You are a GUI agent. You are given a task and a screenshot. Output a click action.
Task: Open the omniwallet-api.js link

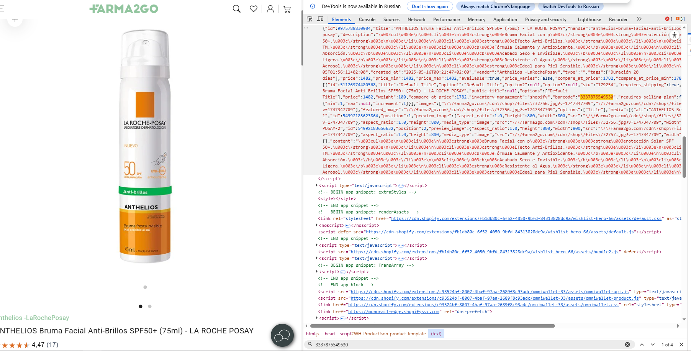tap(490, 292)
